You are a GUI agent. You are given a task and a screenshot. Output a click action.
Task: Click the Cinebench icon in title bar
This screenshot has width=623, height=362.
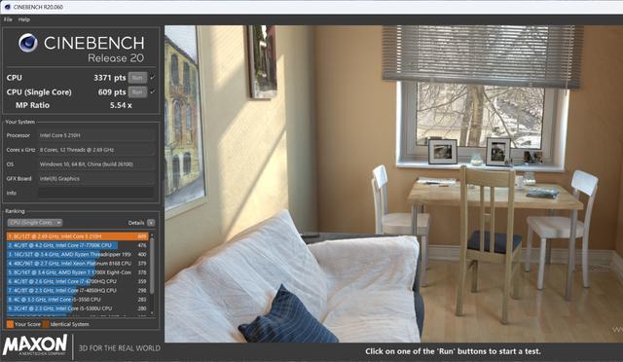click(7, 7)
